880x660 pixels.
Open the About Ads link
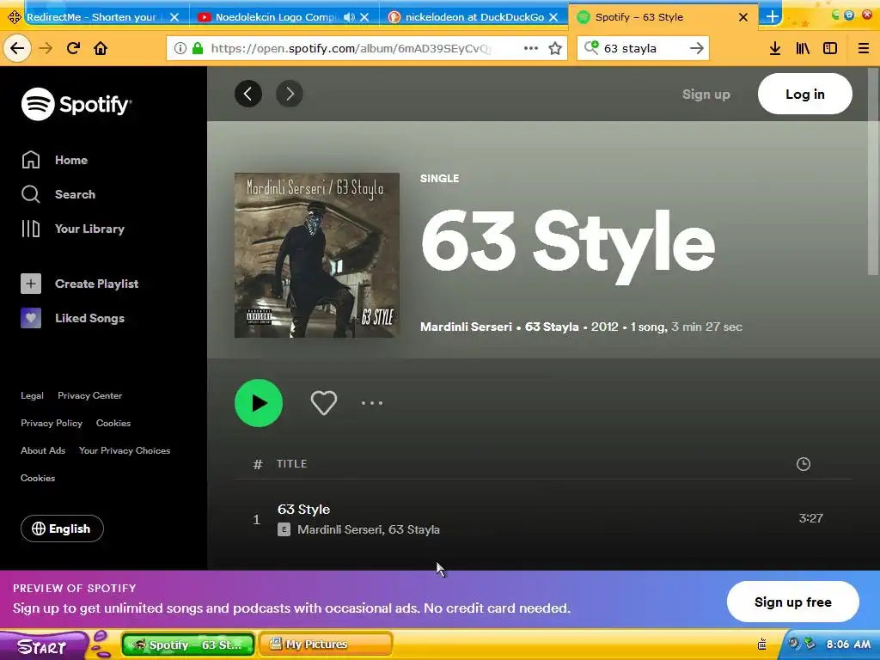pyautogui.click(x=43, y=450)
